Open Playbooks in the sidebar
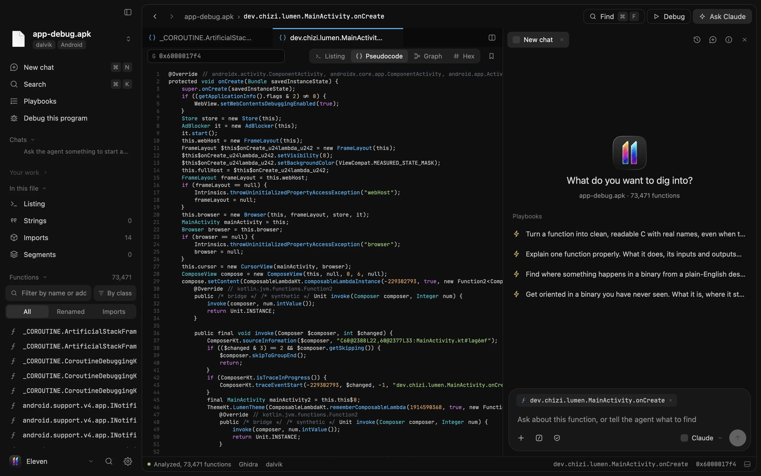The height and width of the screenshot is (476, 761). [71, 101]
